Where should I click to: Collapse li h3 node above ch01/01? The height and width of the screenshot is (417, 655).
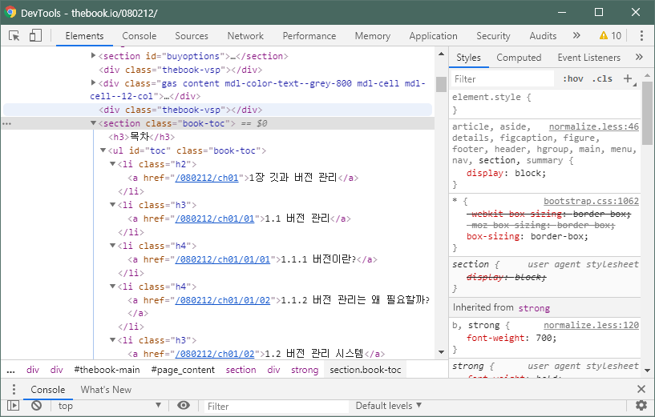click(x=113, y=205)
